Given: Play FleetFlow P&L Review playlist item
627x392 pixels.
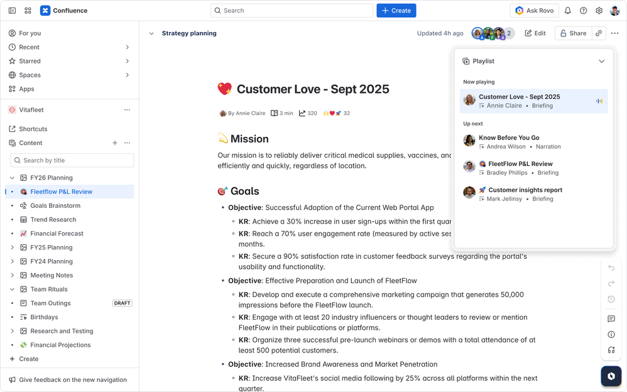Looking at the screenshot, I should [533, 168].
